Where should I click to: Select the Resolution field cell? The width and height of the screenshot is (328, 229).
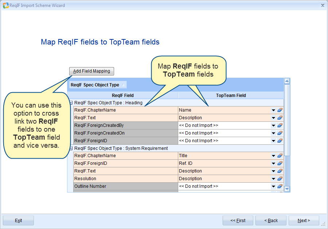(126, 179)
